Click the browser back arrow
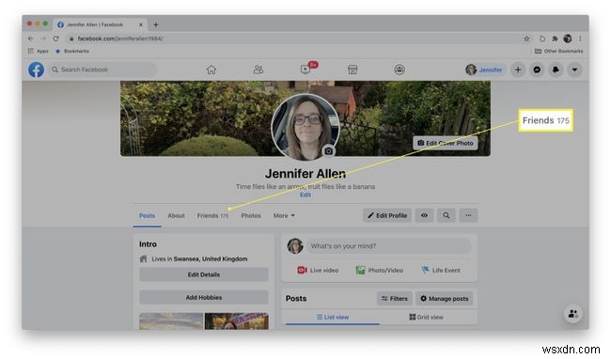The width and height of the screenshot is (611, 359). click(31, 39)
